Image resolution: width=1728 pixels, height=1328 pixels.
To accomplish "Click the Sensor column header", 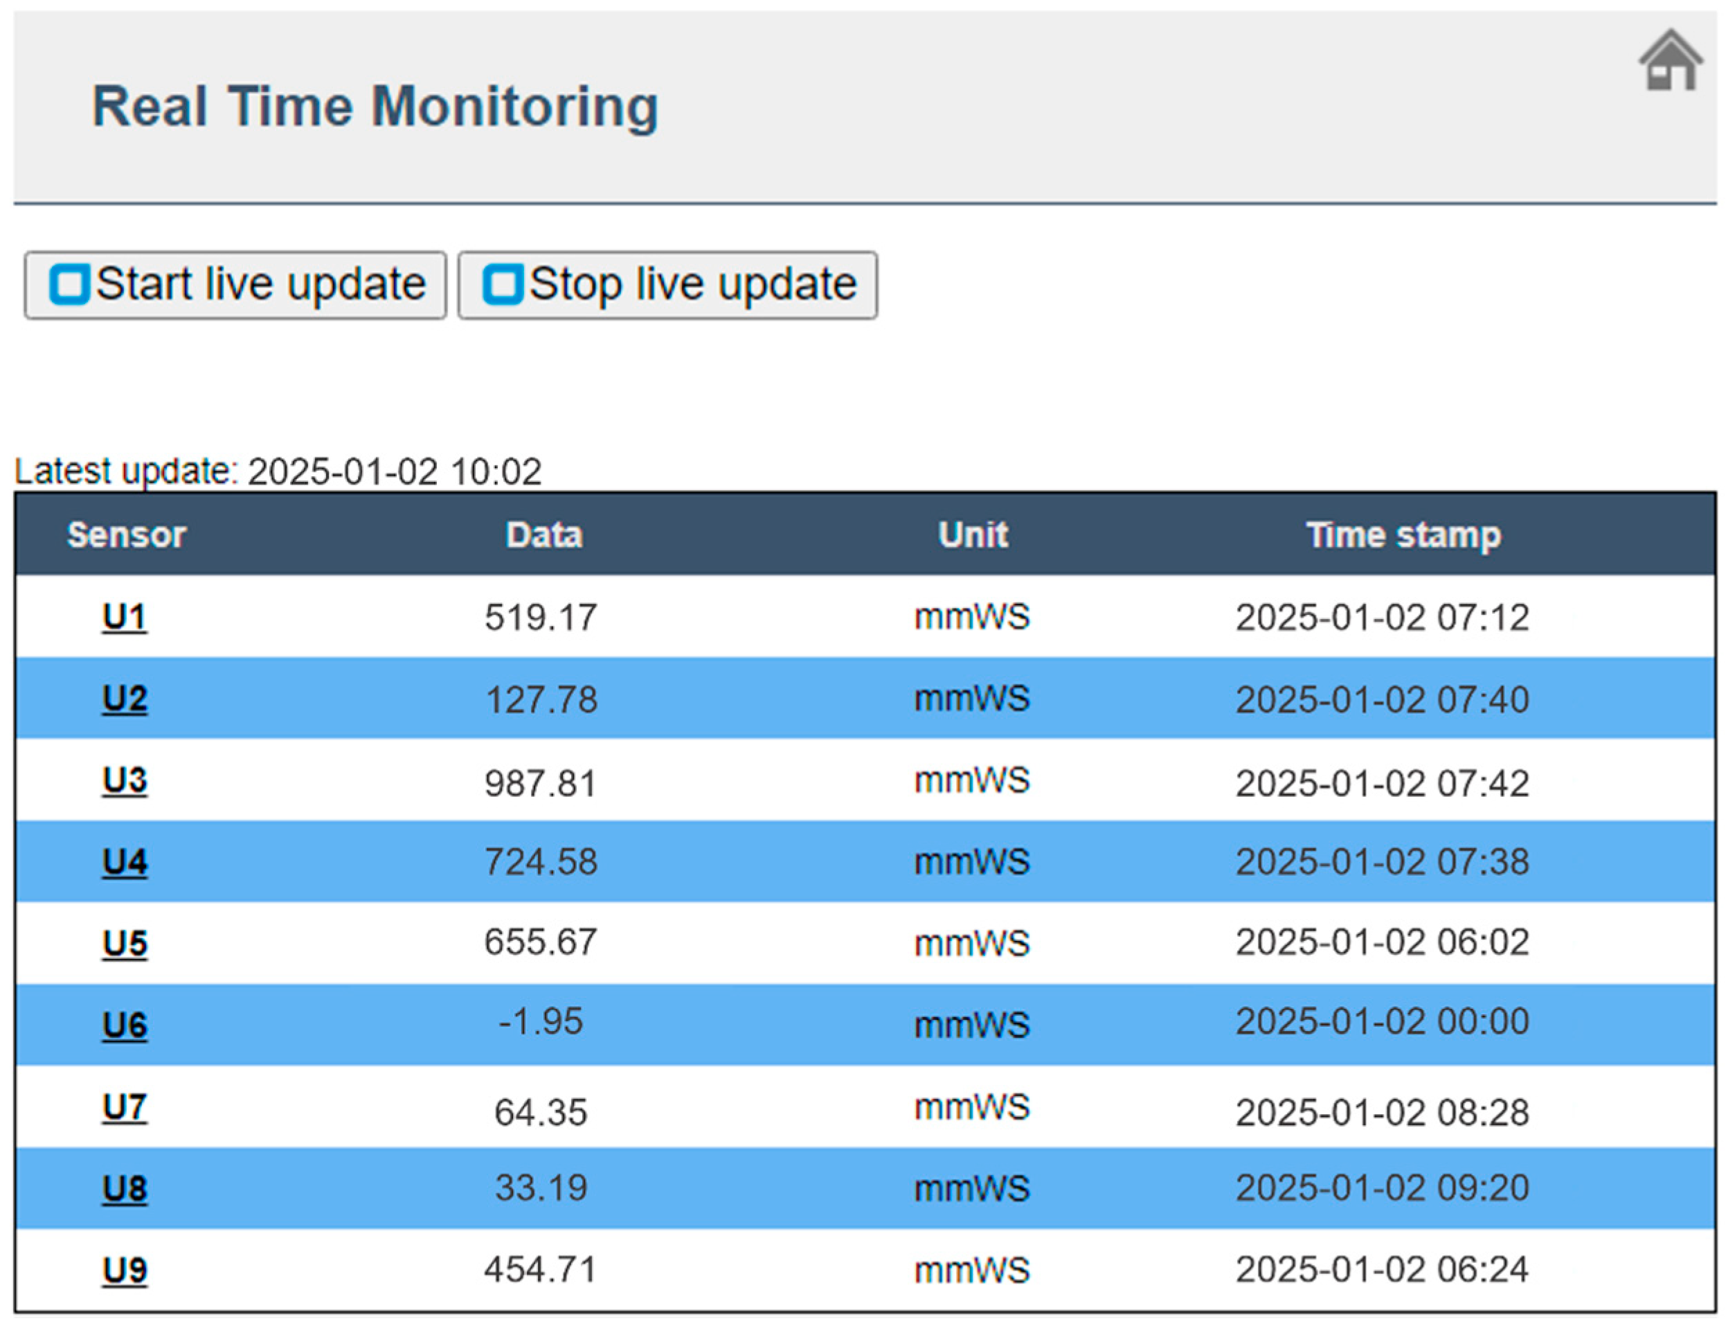I will pyautogui.click(x=127, y=535).
